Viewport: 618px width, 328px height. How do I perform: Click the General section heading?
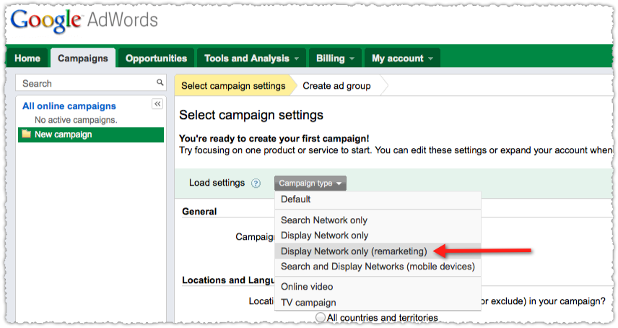(199, 211)
